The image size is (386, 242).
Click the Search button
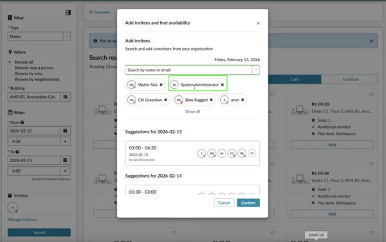39,232
